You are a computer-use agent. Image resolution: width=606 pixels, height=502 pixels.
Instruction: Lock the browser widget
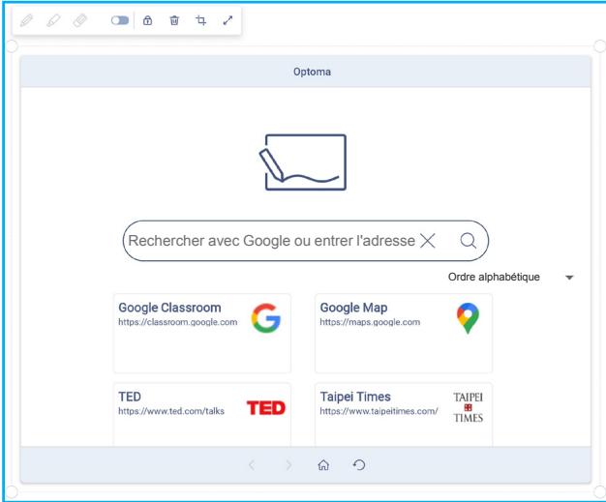[x=148, y=20]
